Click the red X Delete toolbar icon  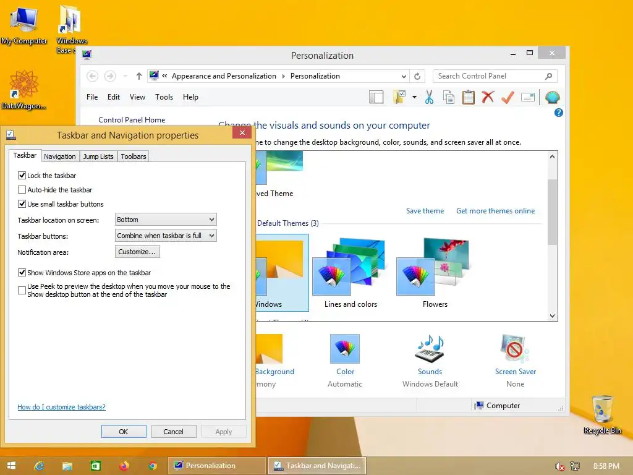click(x=488, y=97)
